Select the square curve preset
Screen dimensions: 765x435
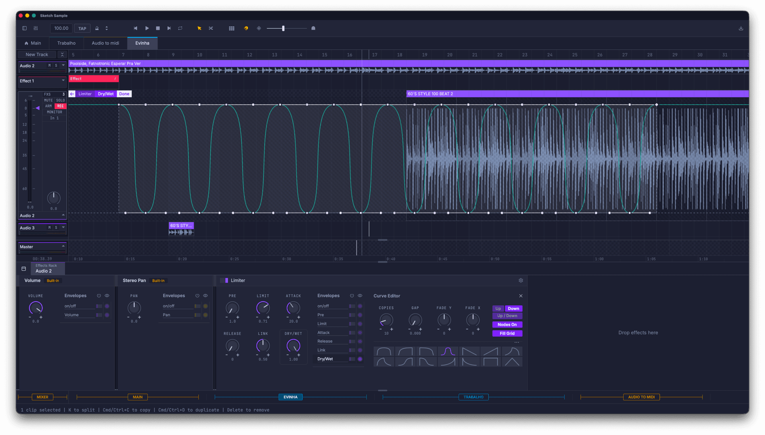(490, 362)
